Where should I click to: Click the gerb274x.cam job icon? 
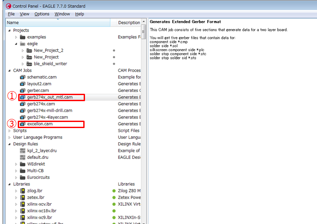pos(23,104)
